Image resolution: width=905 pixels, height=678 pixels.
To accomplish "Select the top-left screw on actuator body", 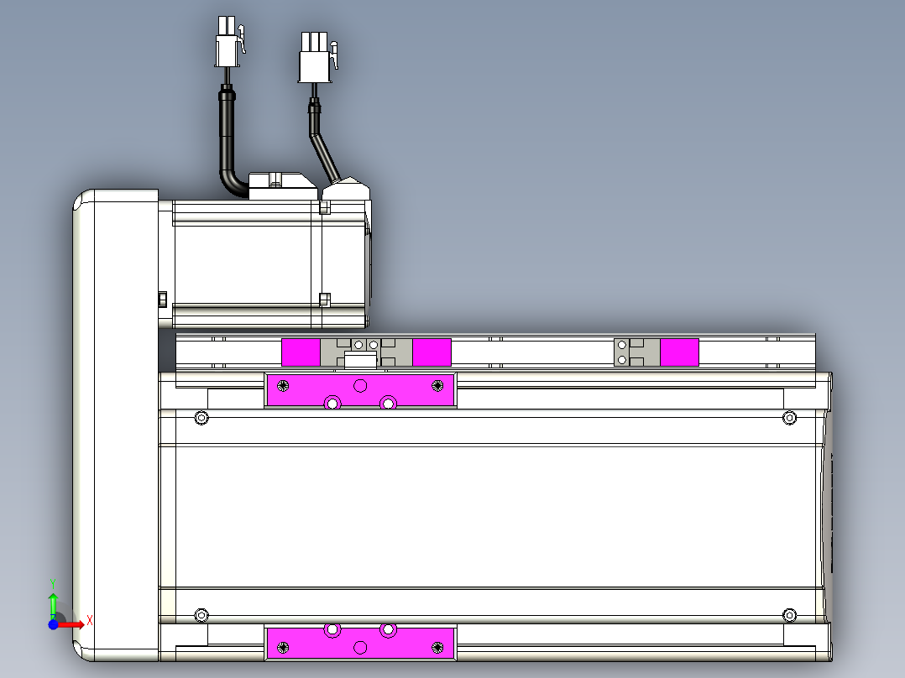I will (x=201, y=417).
